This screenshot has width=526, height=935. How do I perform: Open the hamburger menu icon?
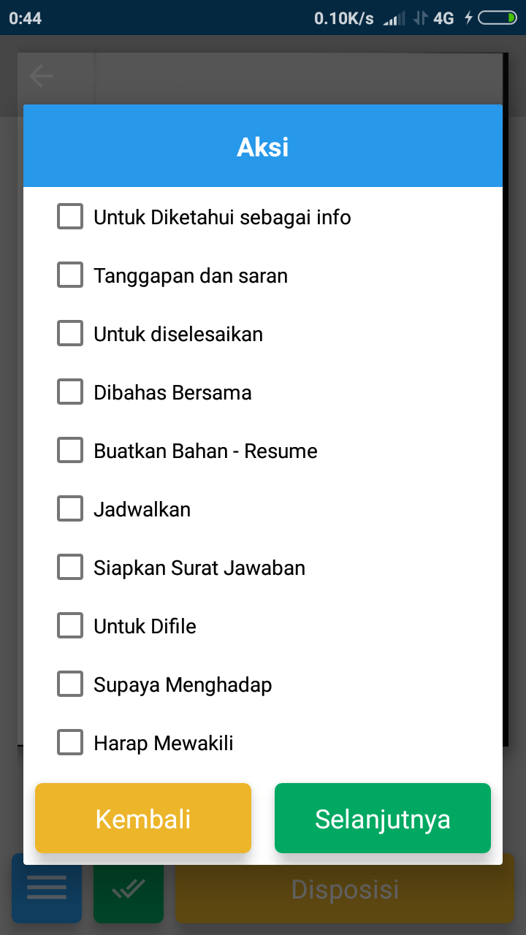tap(47, 888)
